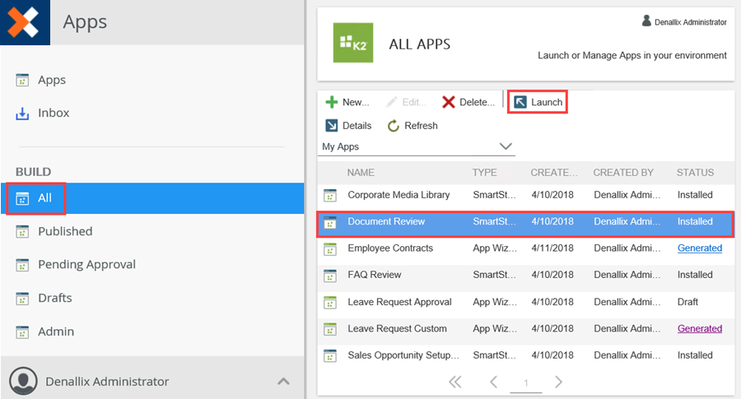The height and width of the screenshot is (399, 741).
Task: Select the Corporate Media Library app name
Action: click(x=398, y=195)
